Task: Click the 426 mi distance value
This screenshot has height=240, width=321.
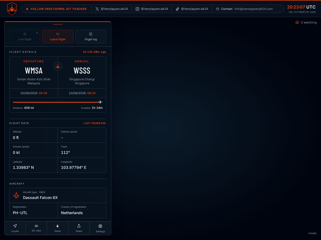Action: [29, 108]
